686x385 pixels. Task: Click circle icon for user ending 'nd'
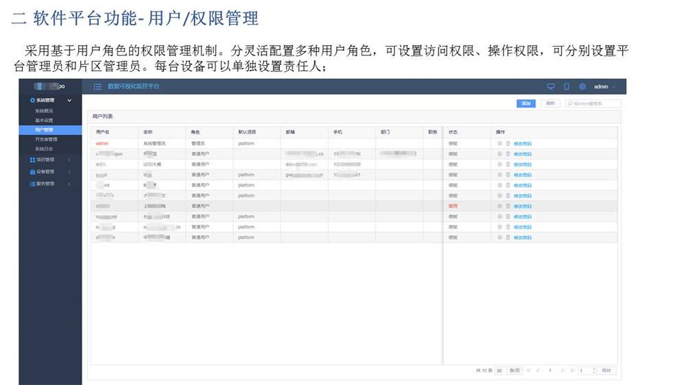pyautogui.click(x=499, y=185)
